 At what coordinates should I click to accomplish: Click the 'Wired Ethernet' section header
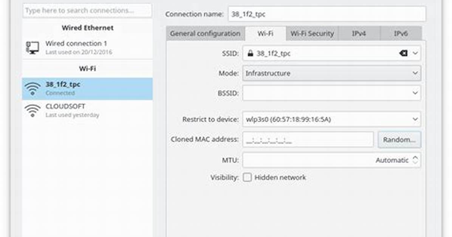pos(88,28)
